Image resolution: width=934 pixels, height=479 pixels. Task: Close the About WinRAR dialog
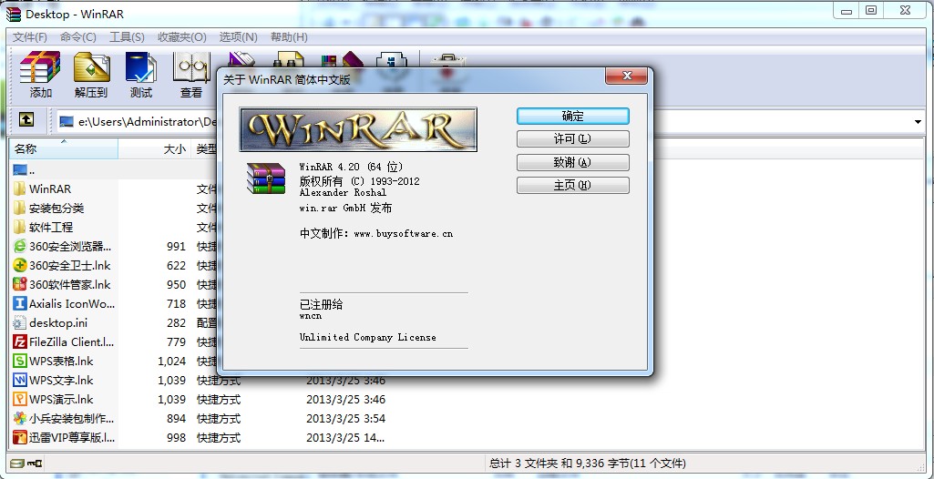(x=626, y=78)
